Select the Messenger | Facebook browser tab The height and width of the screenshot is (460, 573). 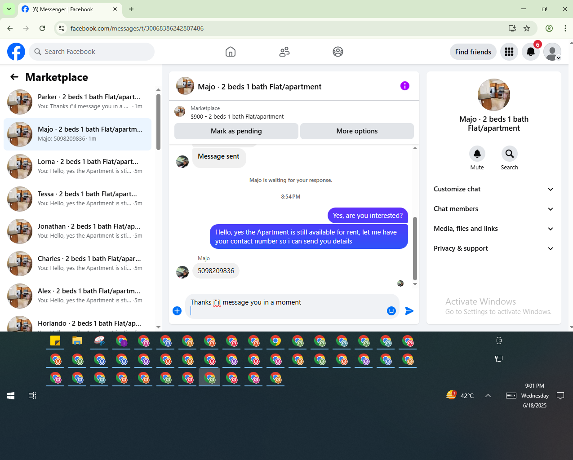(x=70, y=9)
